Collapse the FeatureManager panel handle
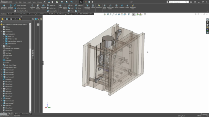The height and width of the screenshot is (117, 209). [43, 63]
